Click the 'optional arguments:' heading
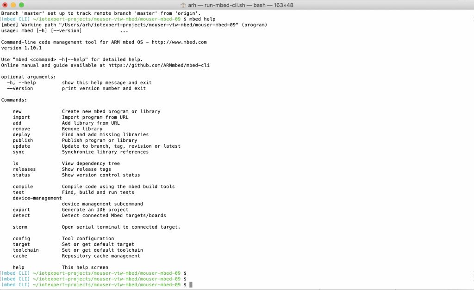 [29, 77]
